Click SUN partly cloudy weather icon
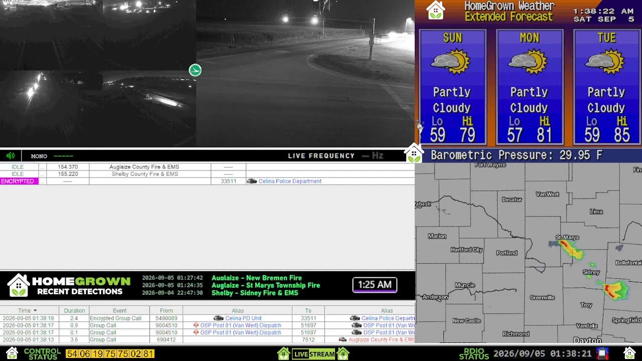The width and height of the screenshot is (642, 361). coord(451,61)
